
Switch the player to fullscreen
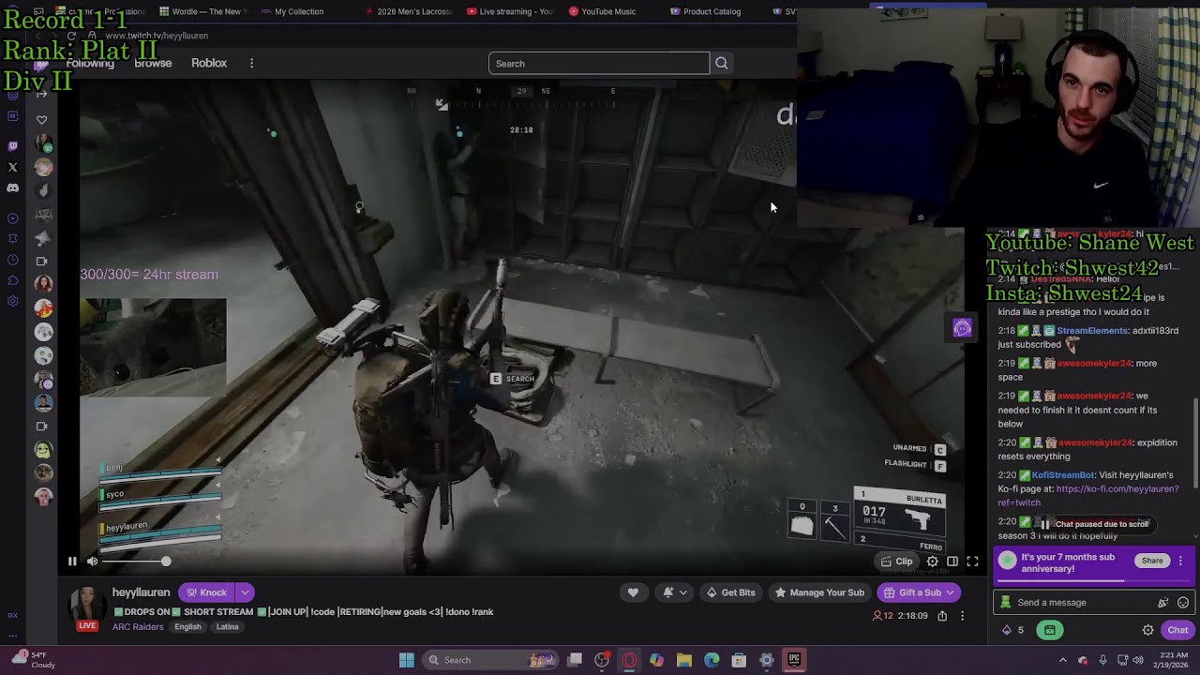972,562
